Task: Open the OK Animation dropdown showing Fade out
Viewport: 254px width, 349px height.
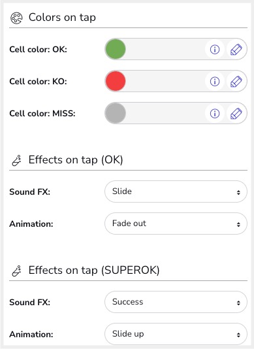Action: click(x=176, y=224)
